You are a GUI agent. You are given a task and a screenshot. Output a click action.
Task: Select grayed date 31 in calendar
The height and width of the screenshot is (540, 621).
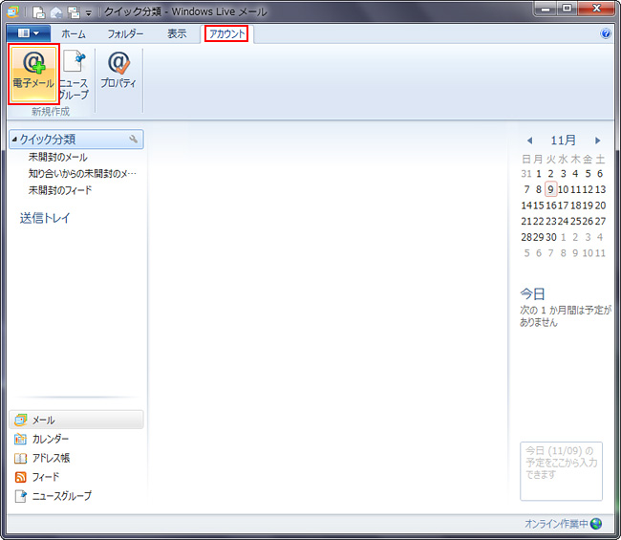pos(526,174)
